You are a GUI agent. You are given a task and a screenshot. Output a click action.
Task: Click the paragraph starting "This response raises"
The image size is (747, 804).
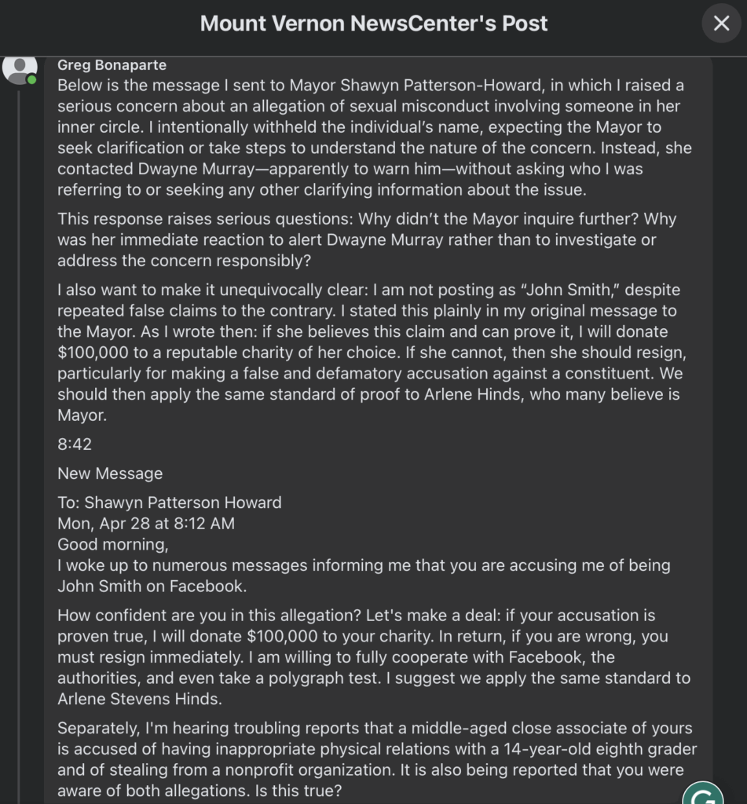[366, 239]
